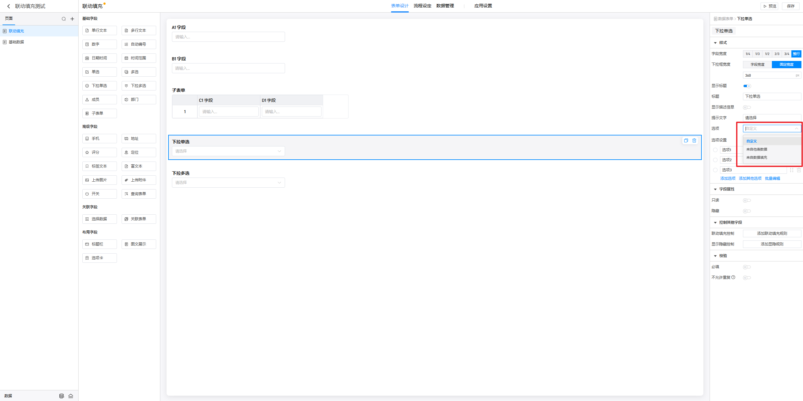Click the trash icon on the 下拉单选 field
Viewport: 803px width, 401px height.
694,140
